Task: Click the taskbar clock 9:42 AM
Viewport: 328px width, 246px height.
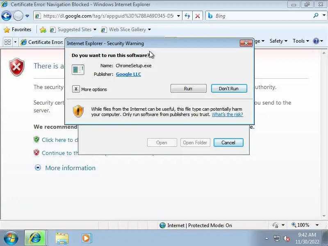Action: pos(307,235)
